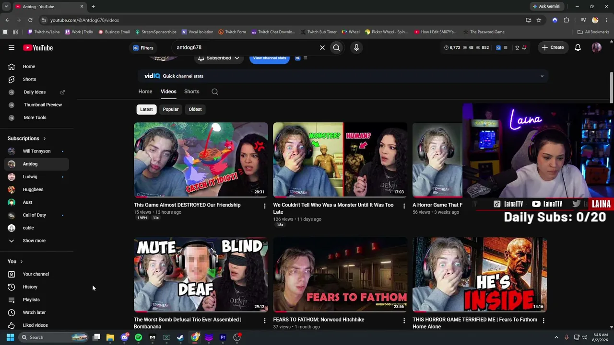Open the Subscribed notification dropdown
The width and height of the screenshot is (614, 345).
pos(219,58)
